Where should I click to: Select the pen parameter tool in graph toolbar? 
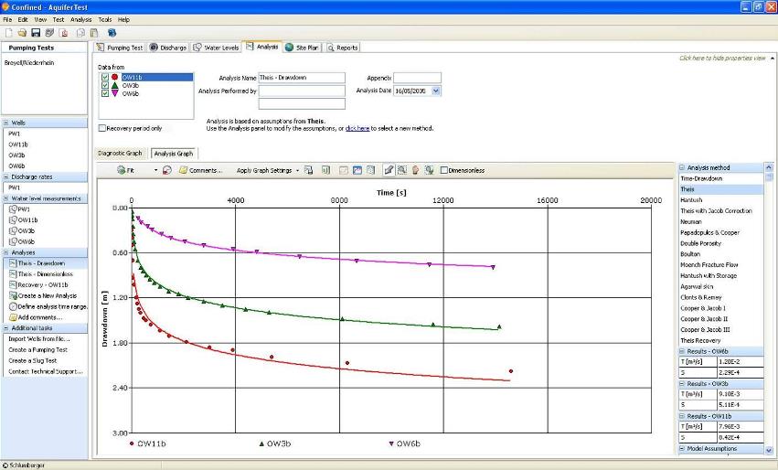(389, 170)
